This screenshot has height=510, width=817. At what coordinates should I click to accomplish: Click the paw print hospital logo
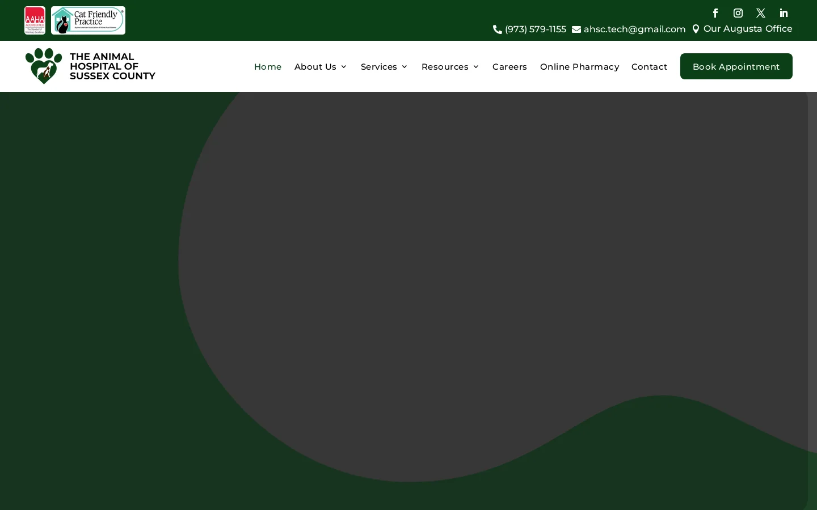pos(44,66)
